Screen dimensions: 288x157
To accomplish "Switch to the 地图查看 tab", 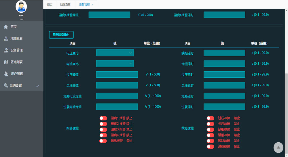I will tap(65, 5).
